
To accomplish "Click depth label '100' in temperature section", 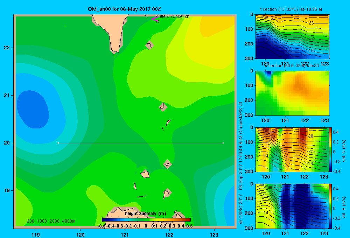I will click(x=249, y=29).
